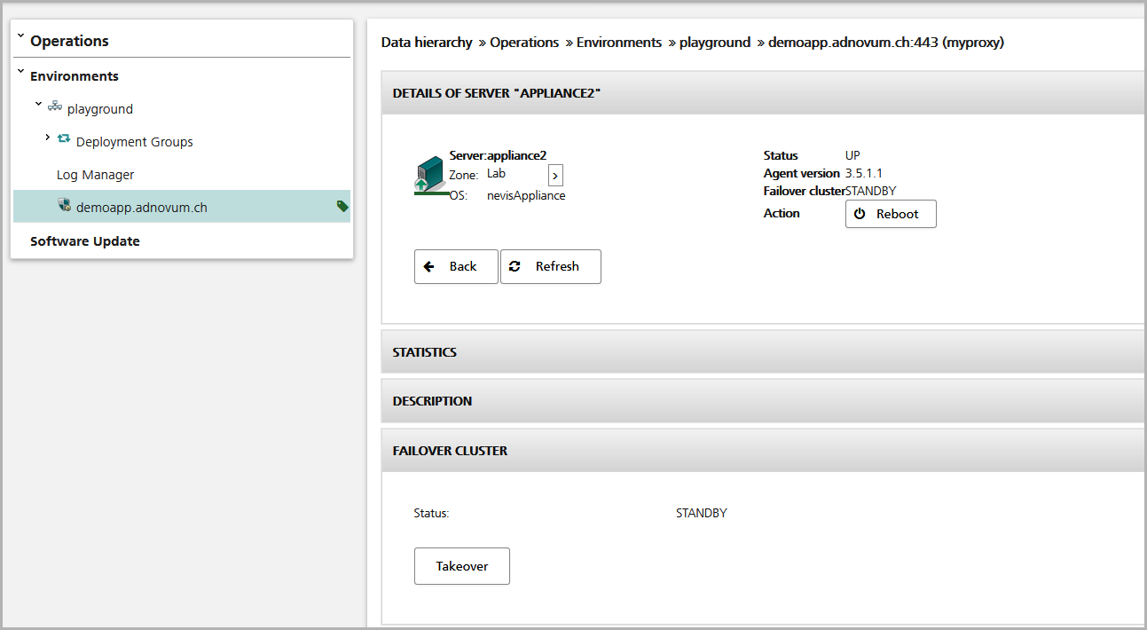This screenshot has height=630, width=1147.
Task: Click the green tag icon beside demoapp.adnovum.ch
Action: tap(342, 206)
